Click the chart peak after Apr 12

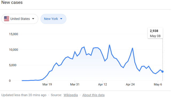click(x=109, y=45)
